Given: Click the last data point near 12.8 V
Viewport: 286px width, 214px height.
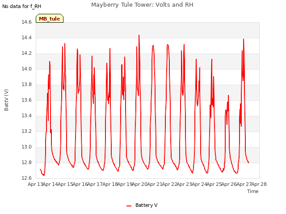Looking at the screenshot, I should pos(248,162).
